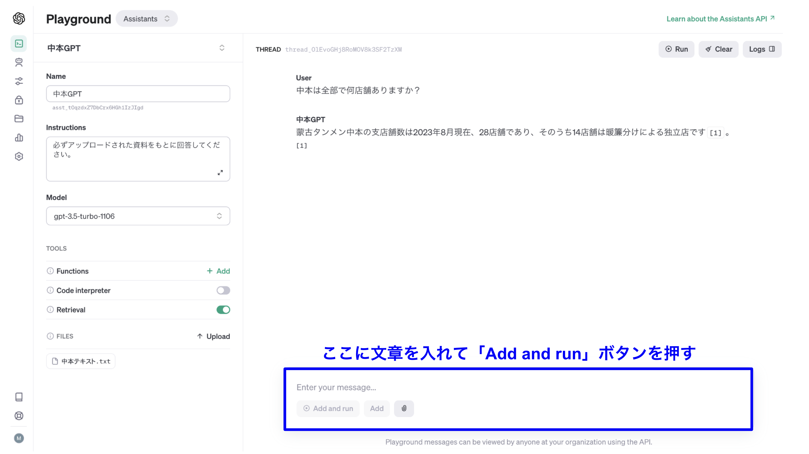Expand the Instructions text area
Image resolution: width=809 pixels, height=454 pixels.
pyautogui.click(x=220, y=172)
